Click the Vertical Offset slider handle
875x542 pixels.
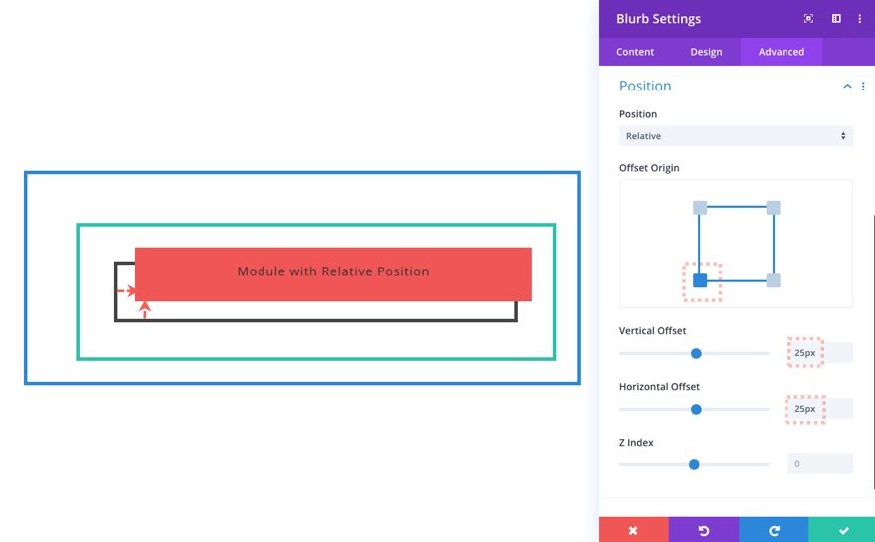696,353
